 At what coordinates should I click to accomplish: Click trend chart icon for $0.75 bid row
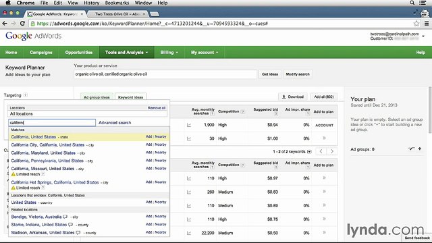[189, 219]
